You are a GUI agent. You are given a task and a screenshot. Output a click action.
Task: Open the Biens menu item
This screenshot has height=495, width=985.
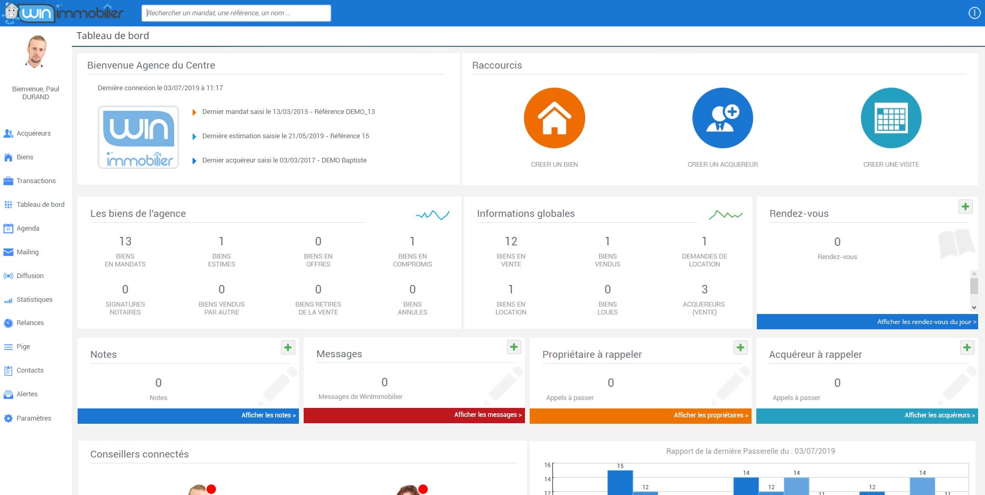coord(25,157)
